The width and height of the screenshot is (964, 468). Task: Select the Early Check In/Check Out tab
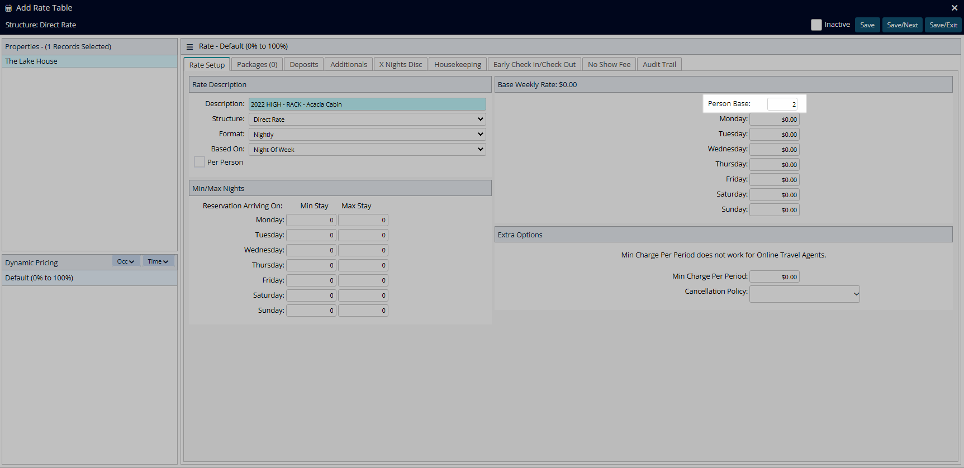534,64
